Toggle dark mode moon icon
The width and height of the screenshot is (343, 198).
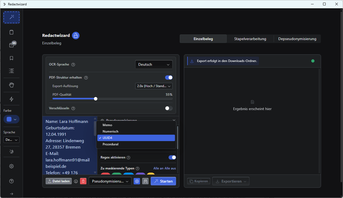[11, 152]
